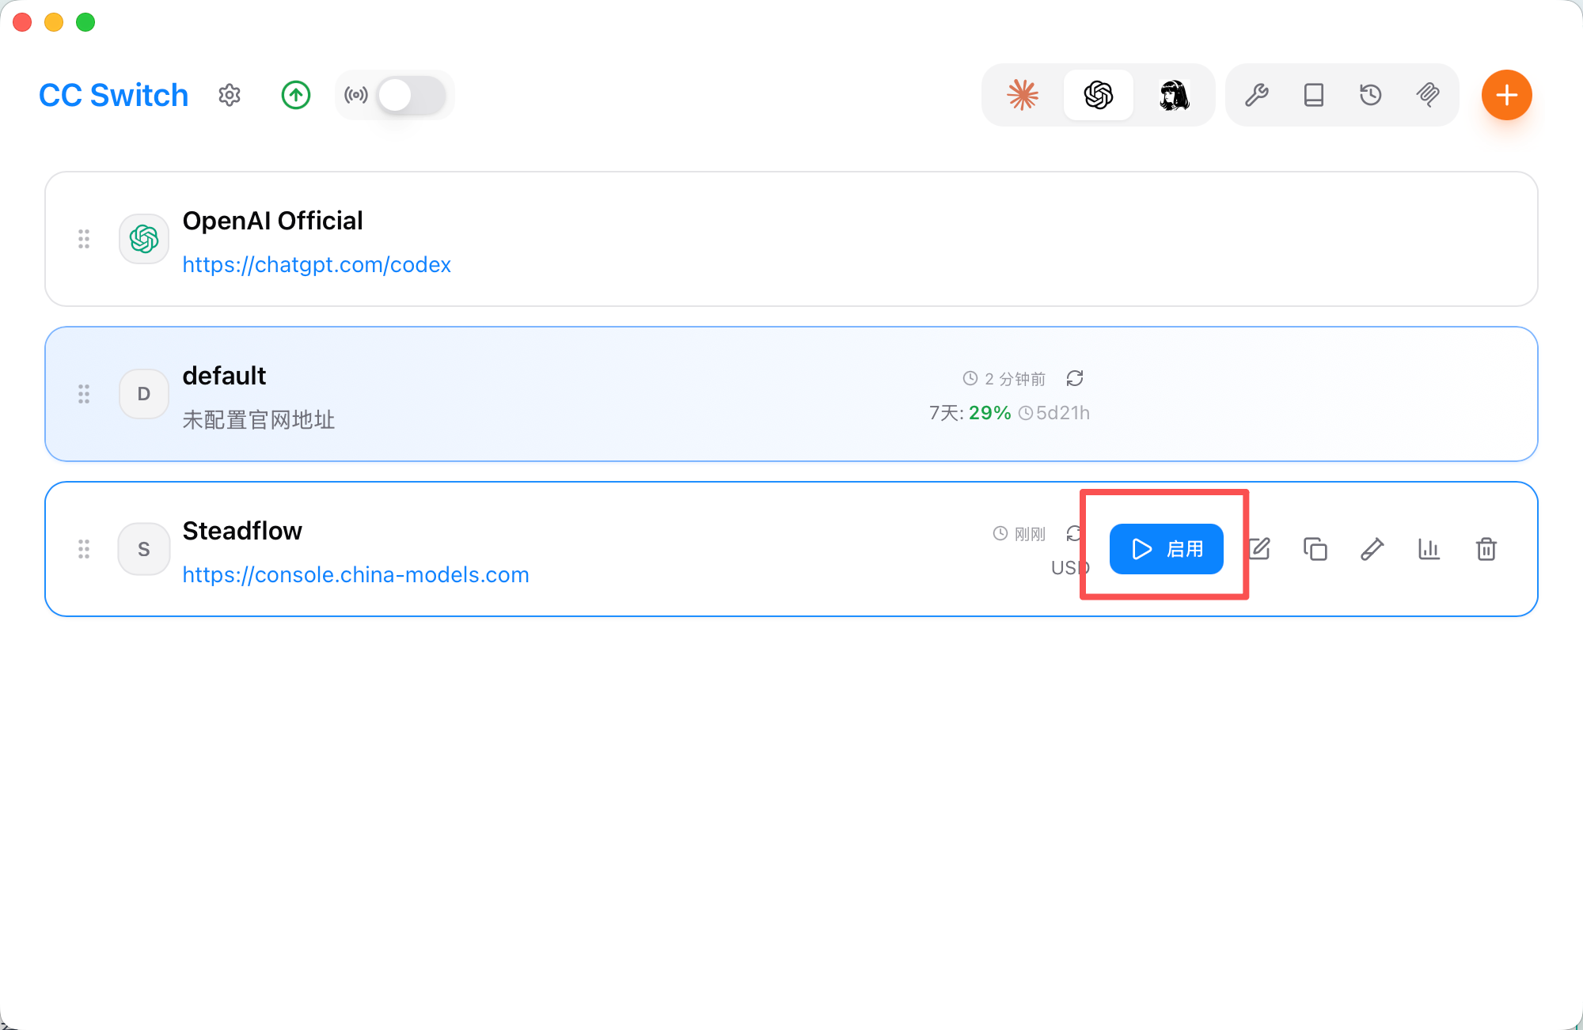The image size is (1583, 1030).
Task: Enable the Steadflow provider
Action: click(x=1167, y=549)
